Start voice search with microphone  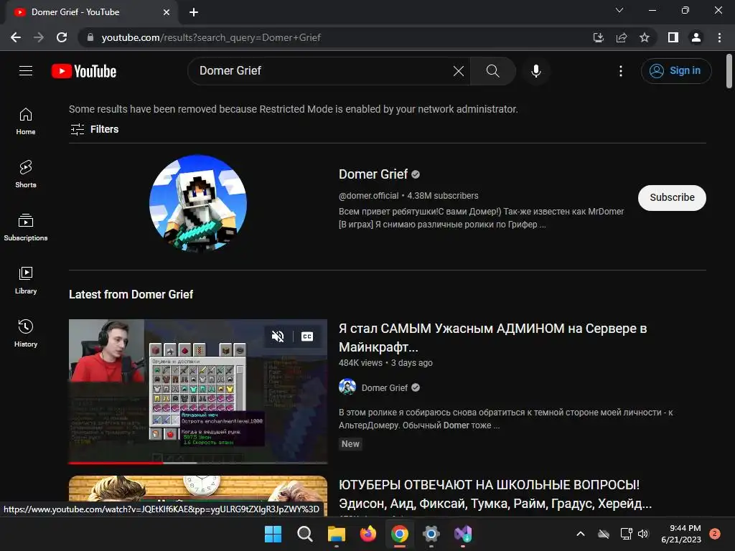pos(535,71)
